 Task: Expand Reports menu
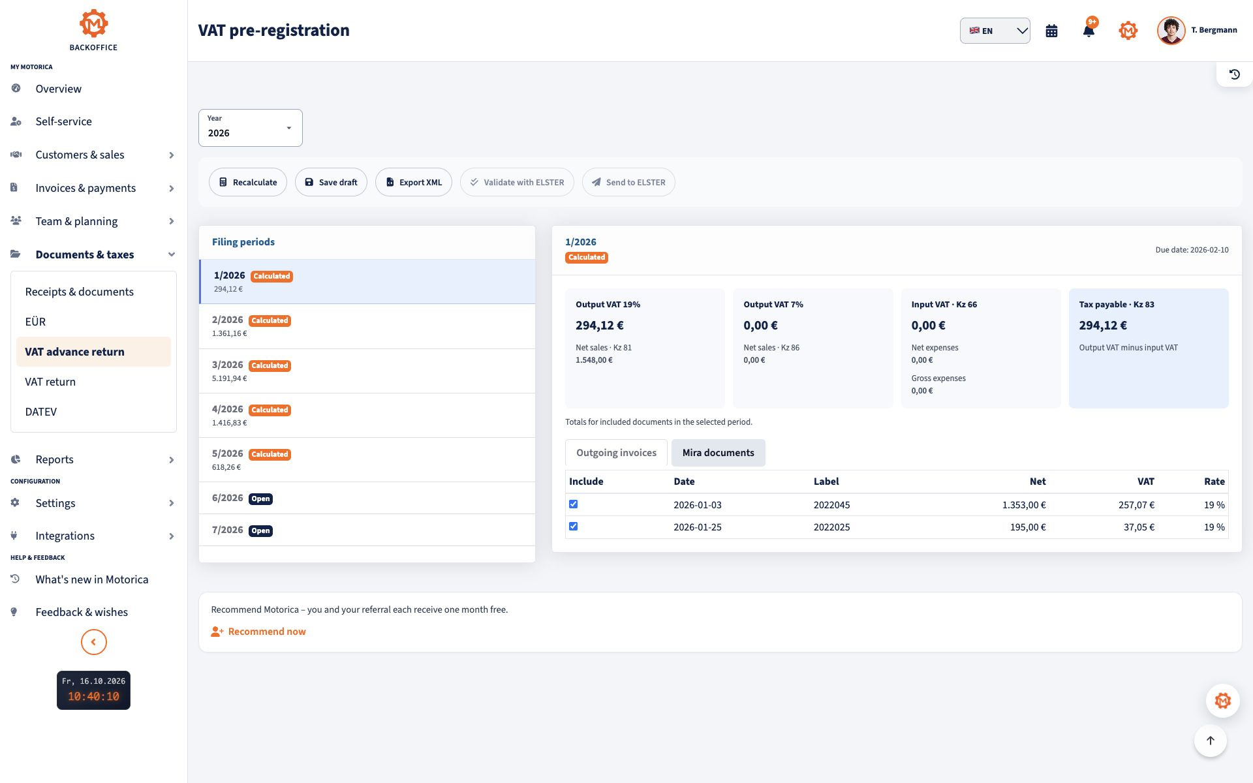tap(93, 459)
